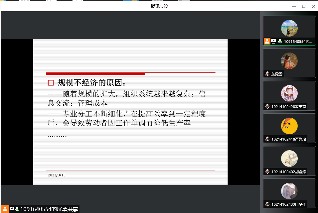Select 胡睿婷's avatar thumbnail
The image size is (318, 213).
click(x=289, y=159)
